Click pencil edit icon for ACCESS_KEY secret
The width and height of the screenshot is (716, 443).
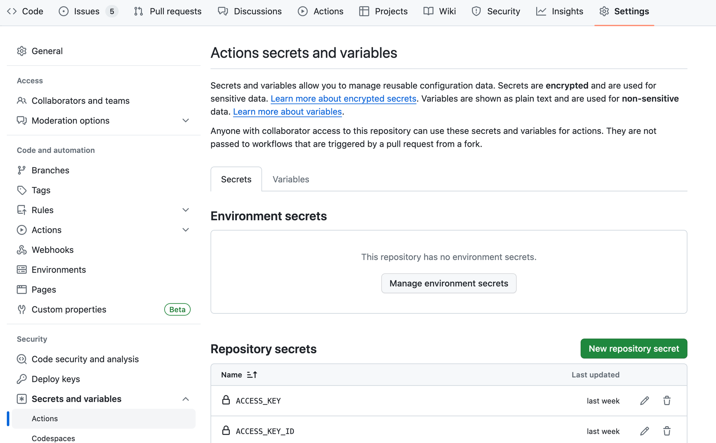click(x=644, y=401)
